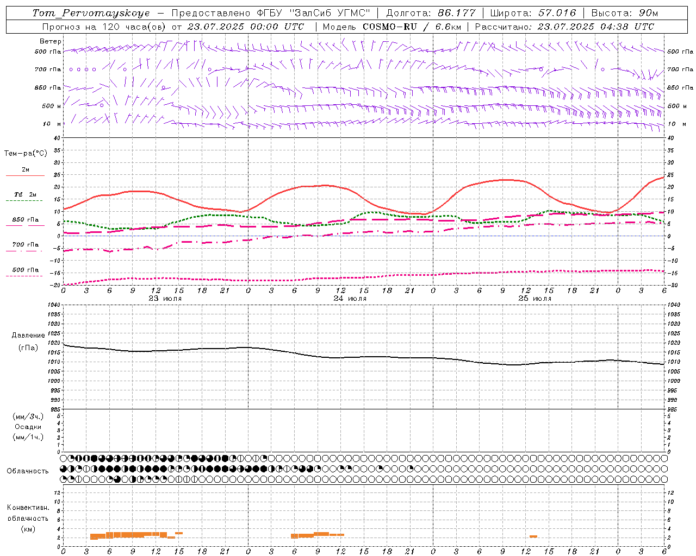Screen dimensions: 696x556
Task: Click the provider text ФГБУ "ЗапСиб УГМС"
Action: pyautogui.click(x=314, y=13)
